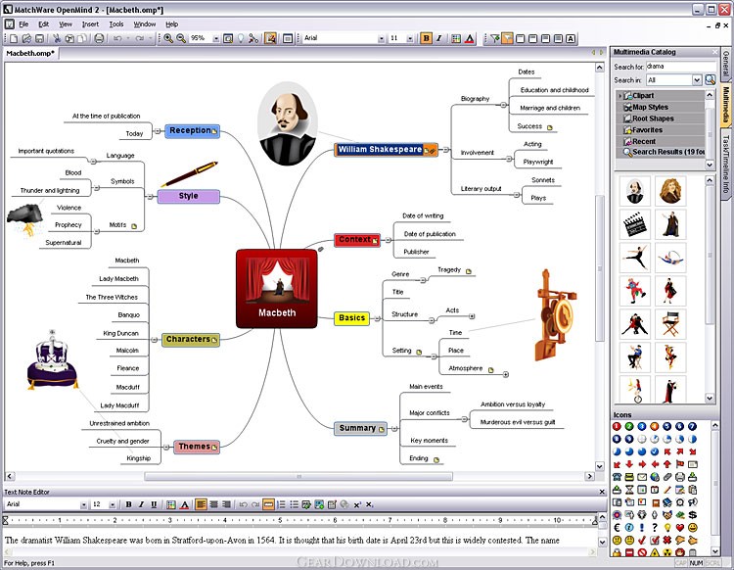
Task: Click the telephone icon in Icons panel
Action: [x=617, y=477]
